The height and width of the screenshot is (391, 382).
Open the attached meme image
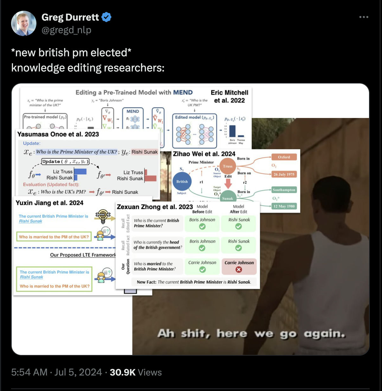point(190,219)
